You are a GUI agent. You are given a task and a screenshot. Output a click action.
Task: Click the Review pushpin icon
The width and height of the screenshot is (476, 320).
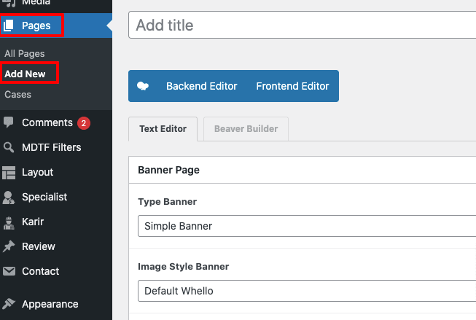9,246
